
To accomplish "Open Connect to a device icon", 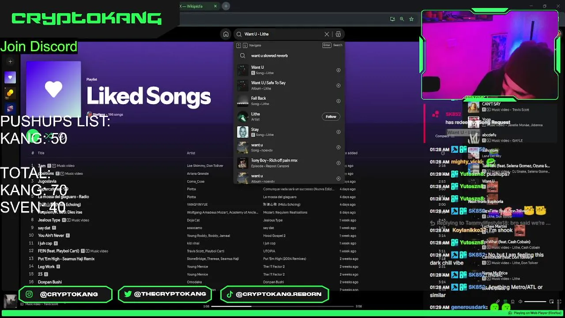I will coord(513,302).
